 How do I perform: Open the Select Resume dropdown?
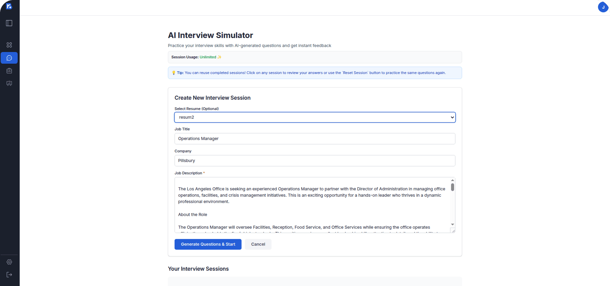click(452, 117)
